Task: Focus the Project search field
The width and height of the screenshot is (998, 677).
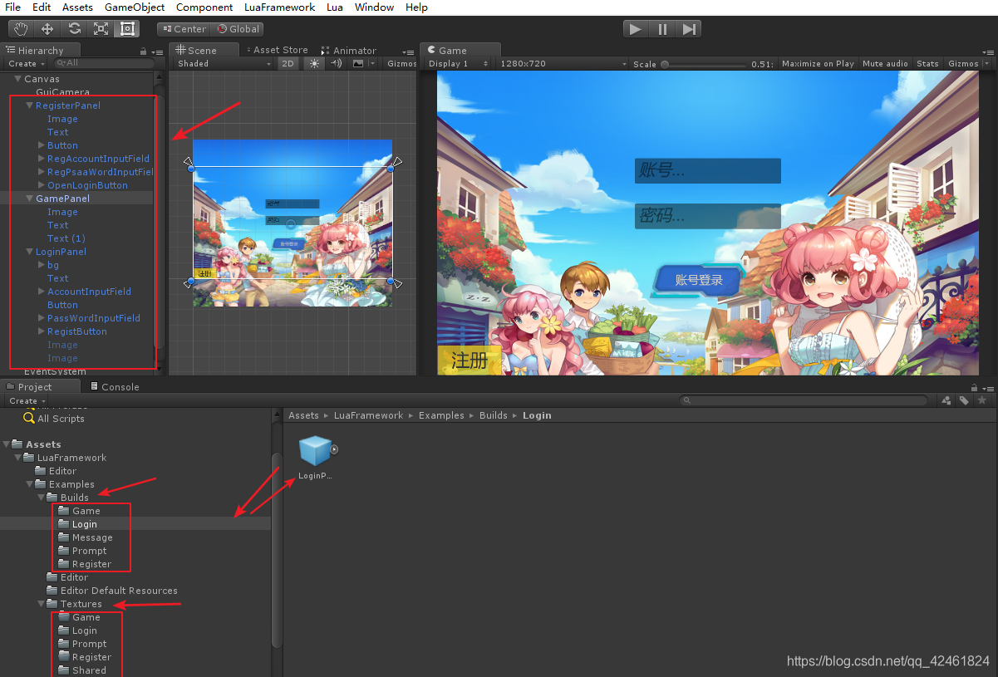Action: [804, 400]
